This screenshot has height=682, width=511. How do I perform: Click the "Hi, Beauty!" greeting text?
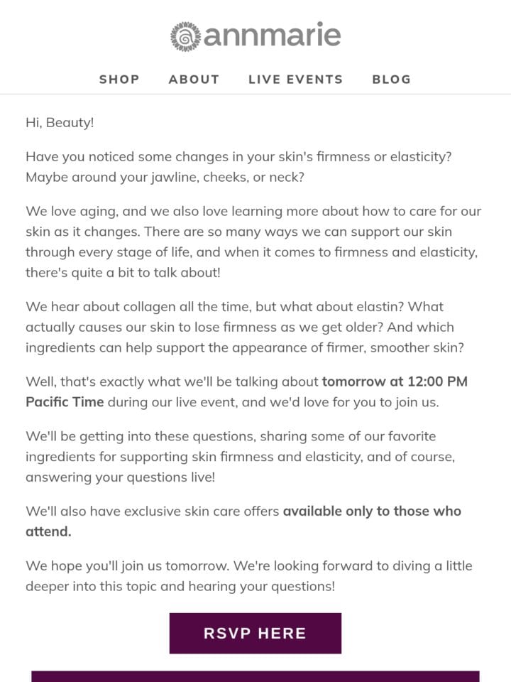[x=60, y=123]
